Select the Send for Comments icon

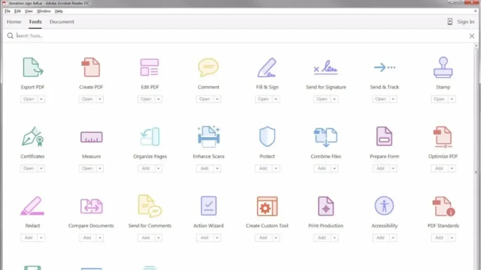tap(150, 206)
